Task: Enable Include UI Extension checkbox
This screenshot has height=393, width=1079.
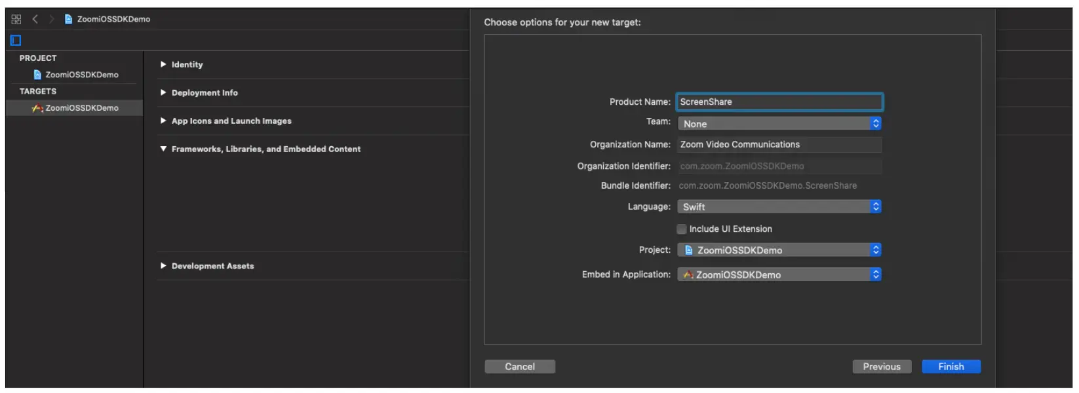Action: pos(682,229)
